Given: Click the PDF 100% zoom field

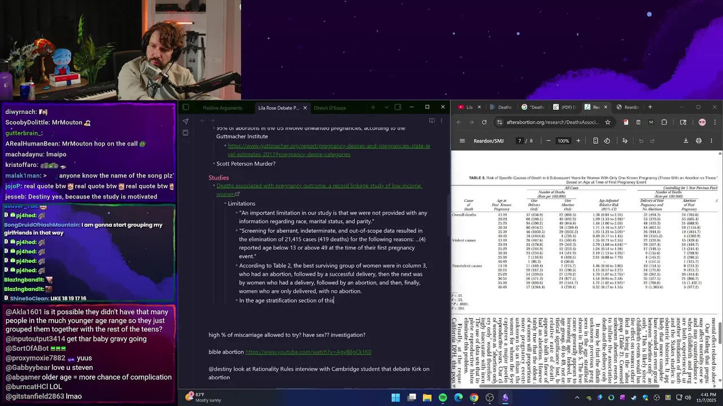Looking at the screenshot, I should pos(563,141).
